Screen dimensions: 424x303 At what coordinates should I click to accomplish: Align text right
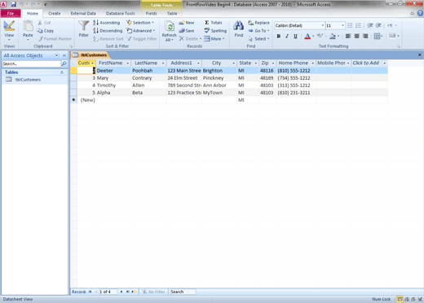pyautogui.click(x=365, y=36)
